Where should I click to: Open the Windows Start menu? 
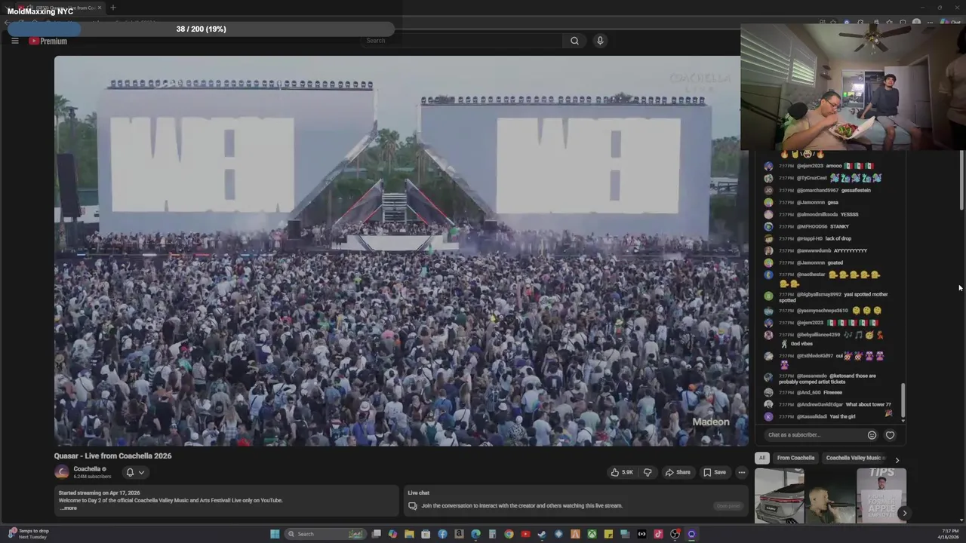pyautogui.click(x=275, y=534)
